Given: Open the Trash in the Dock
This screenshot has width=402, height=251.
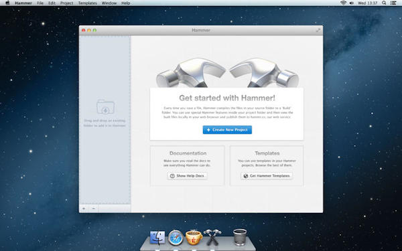Looking at the screenshot, I should pos(240,237).
